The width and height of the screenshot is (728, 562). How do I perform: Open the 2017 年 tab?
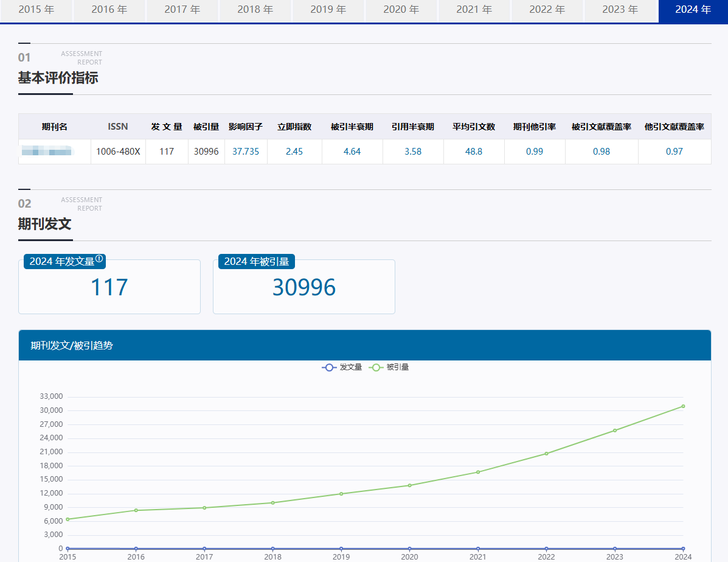(x=182, y=10)
